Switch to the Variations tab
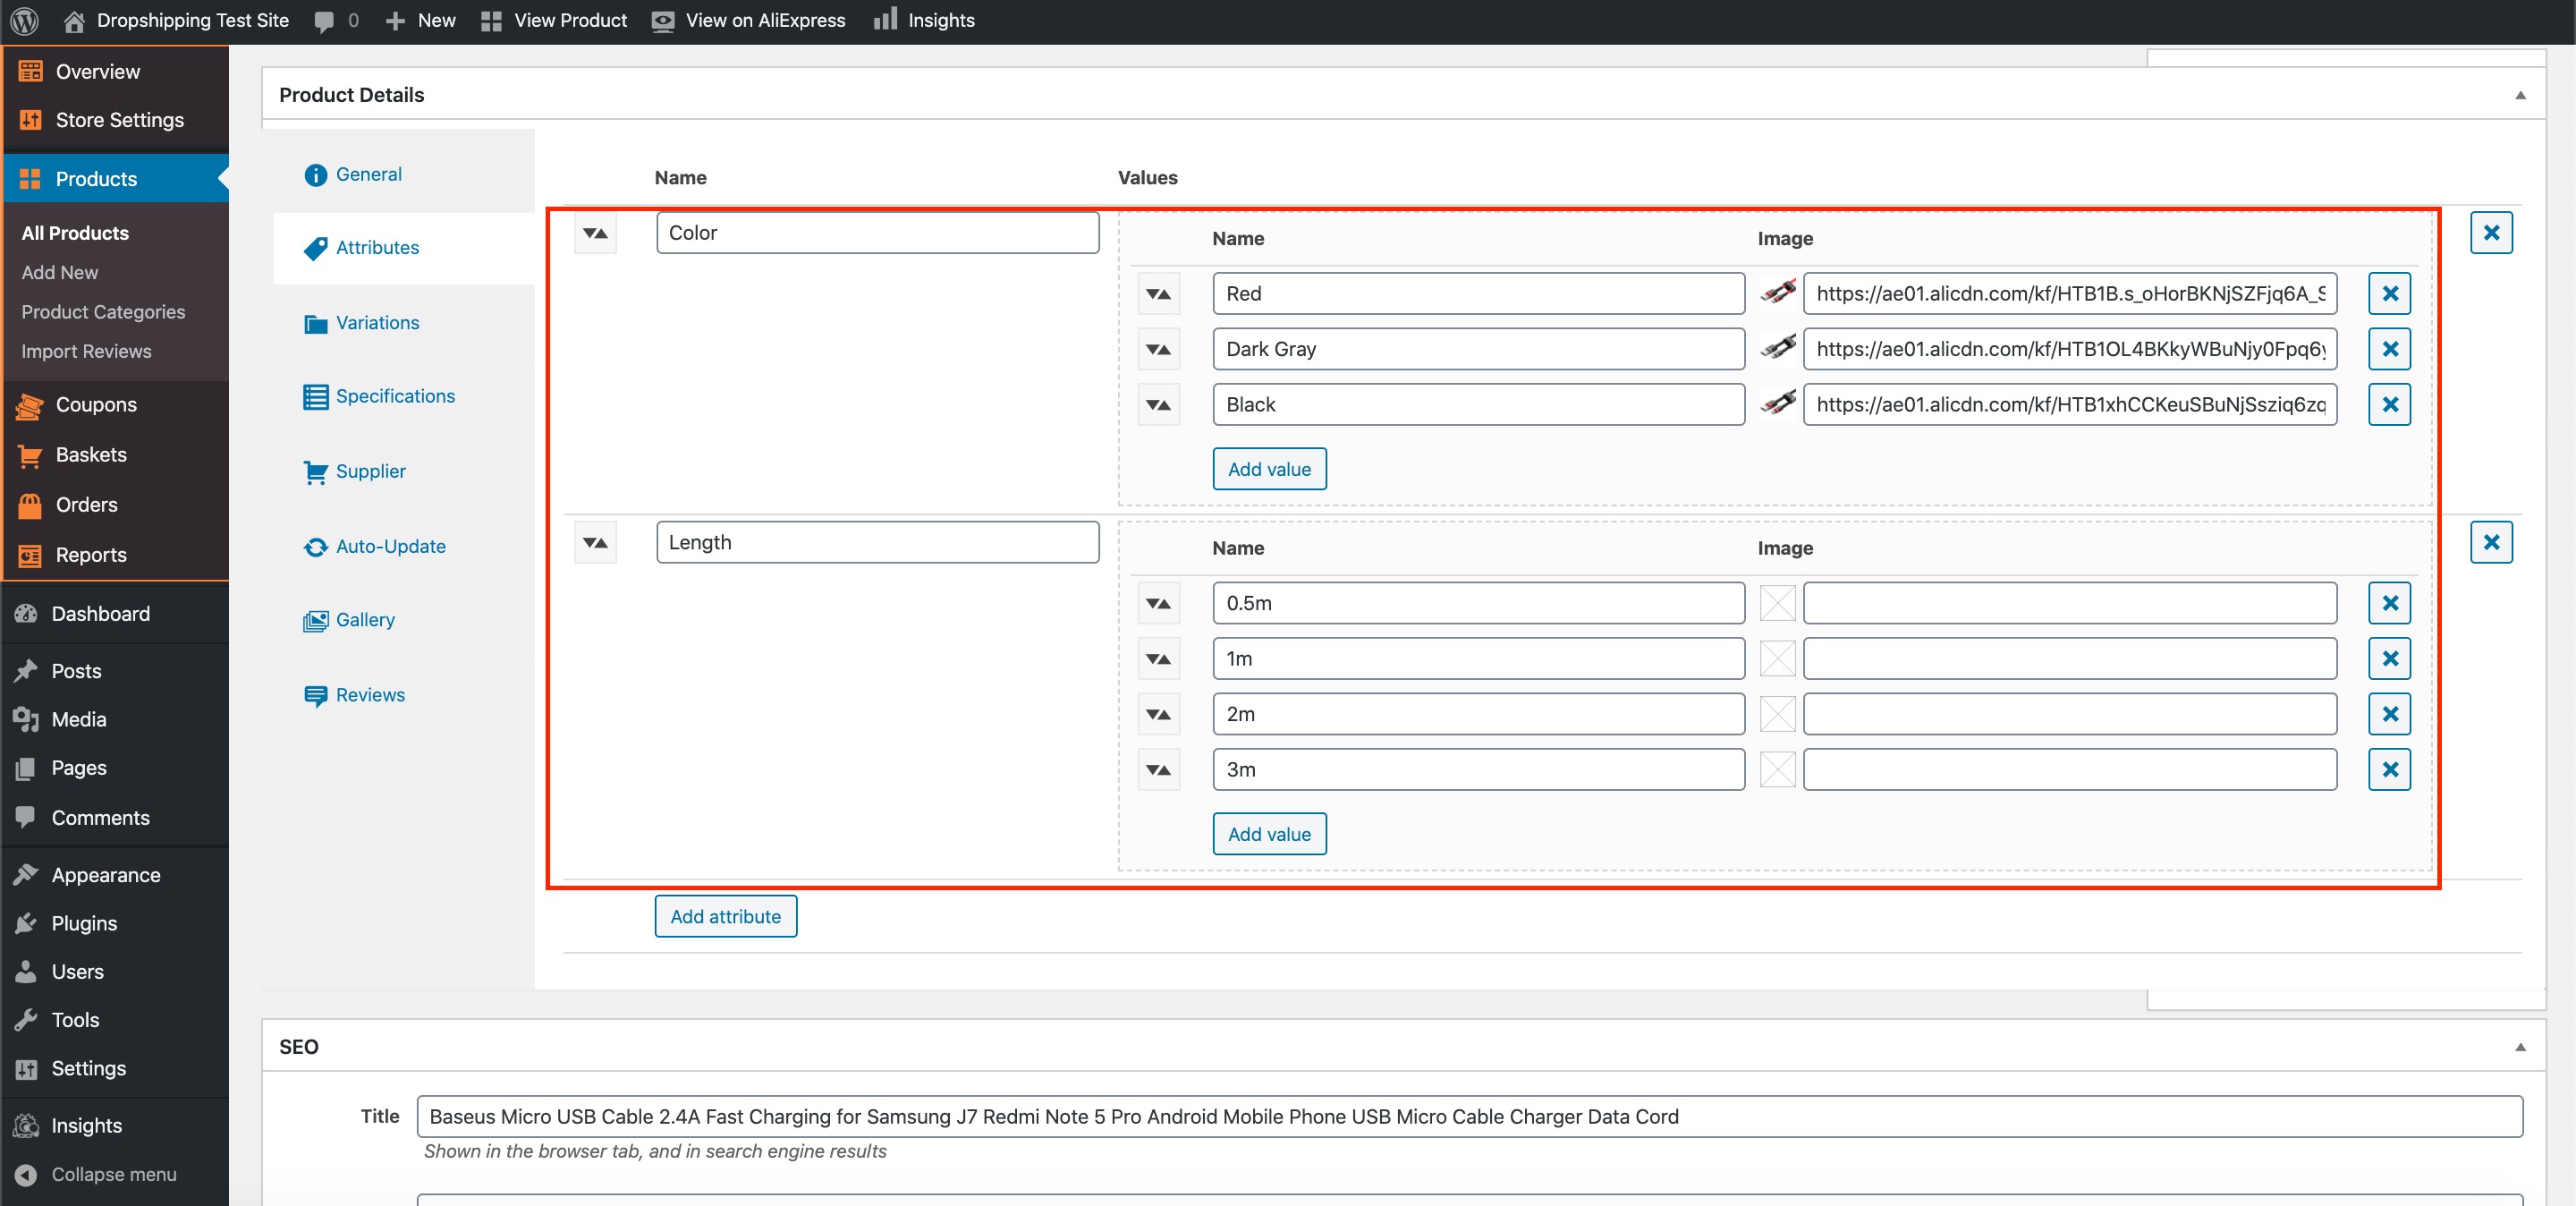Screen dimensions: 2576x1206 (377, 322)
